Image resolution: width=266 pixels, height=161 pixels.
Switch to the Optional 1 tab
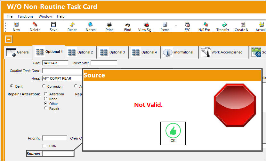[49, 52]
